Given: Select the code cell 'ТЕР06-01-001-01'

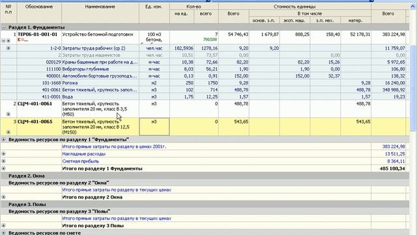Looking at the screenshot, I should [38, 35].
